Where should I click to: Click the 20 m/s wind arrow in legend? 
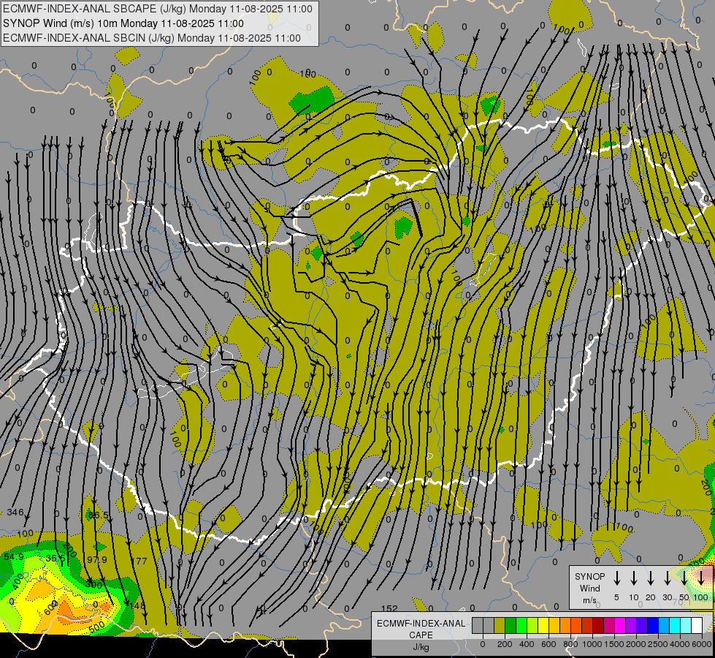(x=651, y=578)
